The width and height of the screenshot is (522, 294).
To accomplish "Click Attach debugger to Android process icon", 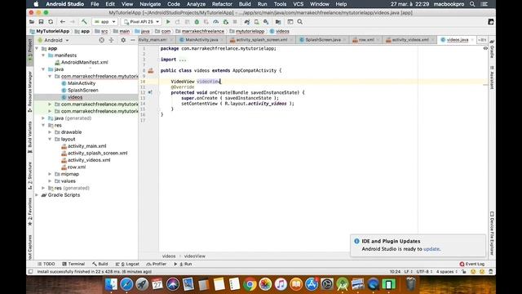I will click(x=226, y=22).
